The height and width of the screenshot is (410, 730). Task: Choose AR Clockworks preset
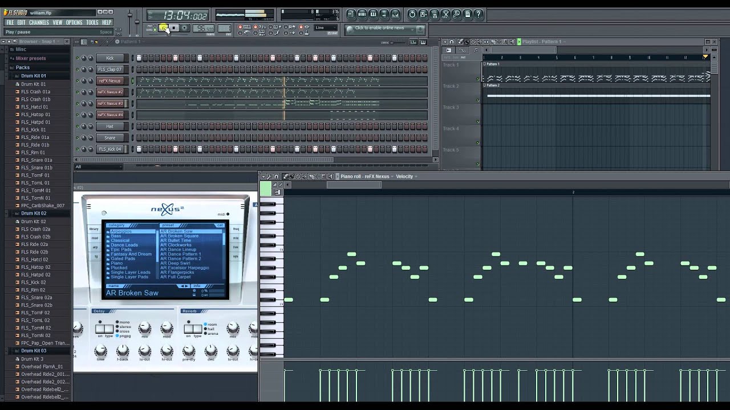[176, 245]
